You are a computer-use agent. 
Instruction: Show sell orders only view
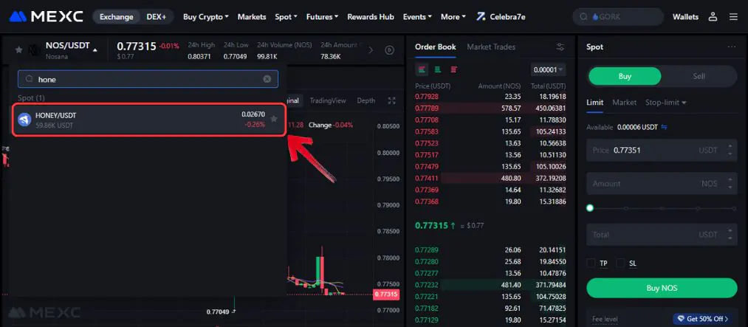pos(453,69)
